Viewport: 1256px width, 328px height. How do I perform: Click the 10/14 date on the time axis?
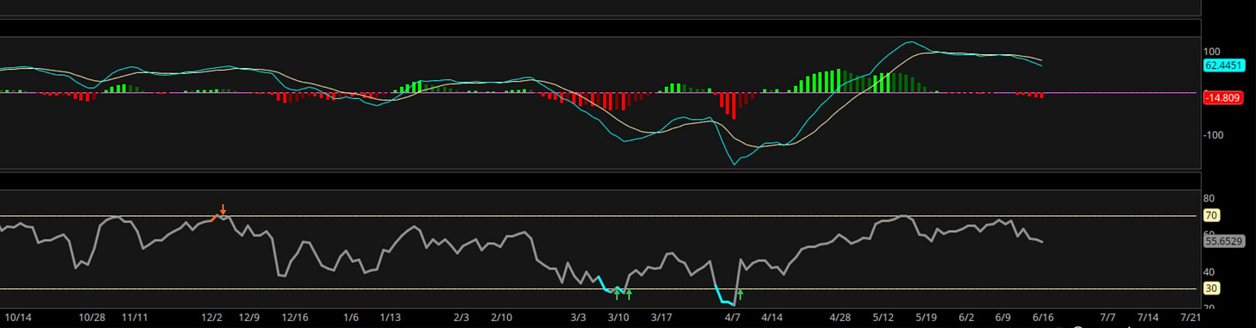18,318
